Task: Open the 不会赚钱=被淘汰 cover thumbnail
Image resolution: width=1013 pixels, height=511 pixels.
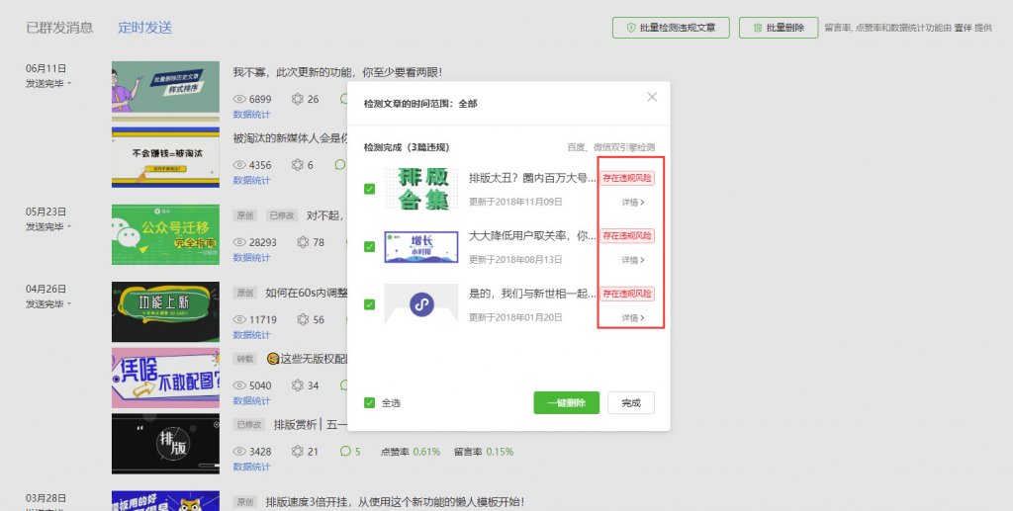Action: coord(165,157)
